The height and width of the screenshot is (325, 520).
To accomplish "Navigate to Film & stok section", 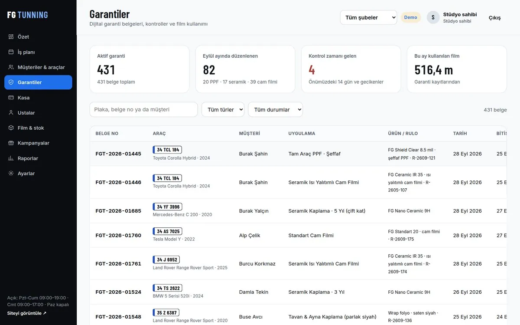I will (x=38, y=128).
